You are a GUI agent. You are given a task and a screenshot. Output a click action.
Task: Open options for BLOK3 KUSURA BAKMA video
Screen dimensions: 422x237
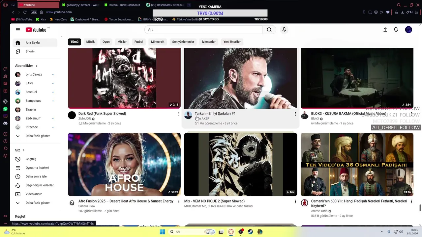pyautogui.click(x=411, y=114)
